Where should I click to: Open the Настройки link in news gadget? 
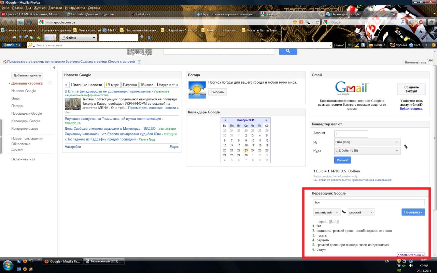point(73,147)
